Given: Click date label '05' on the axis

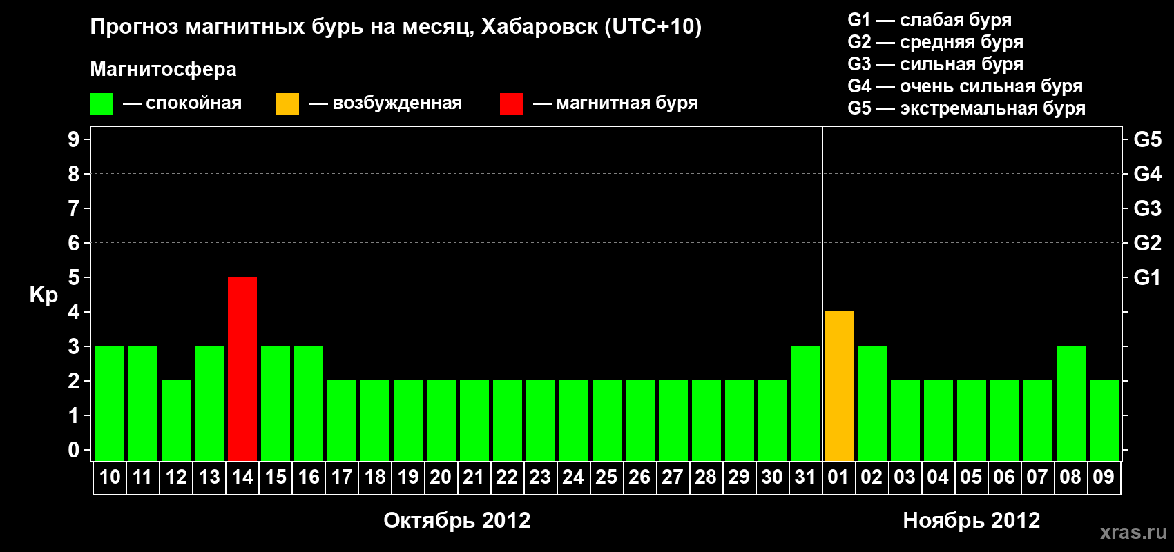Looking at the screenshot, I should [x=971, y=477].
